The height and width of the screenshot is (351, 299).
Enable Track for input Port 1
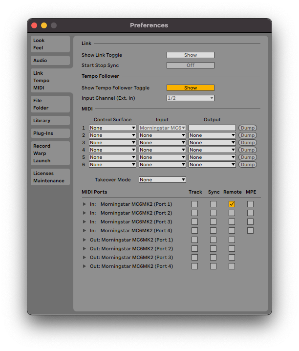click(195, 204)
